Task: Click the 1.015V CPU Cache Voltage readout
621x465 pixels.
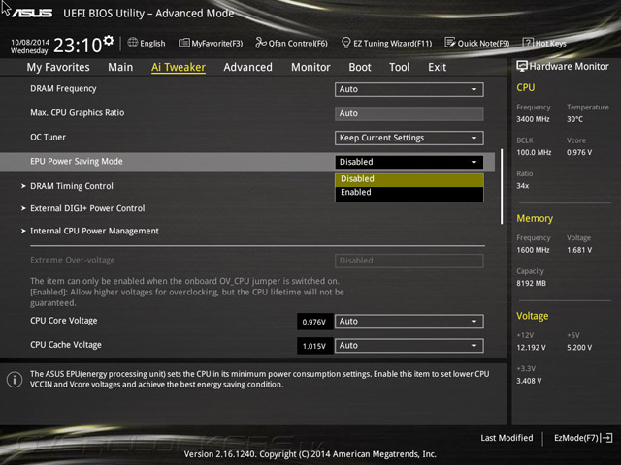Action: pyautogui.click(x=314, y=346)
